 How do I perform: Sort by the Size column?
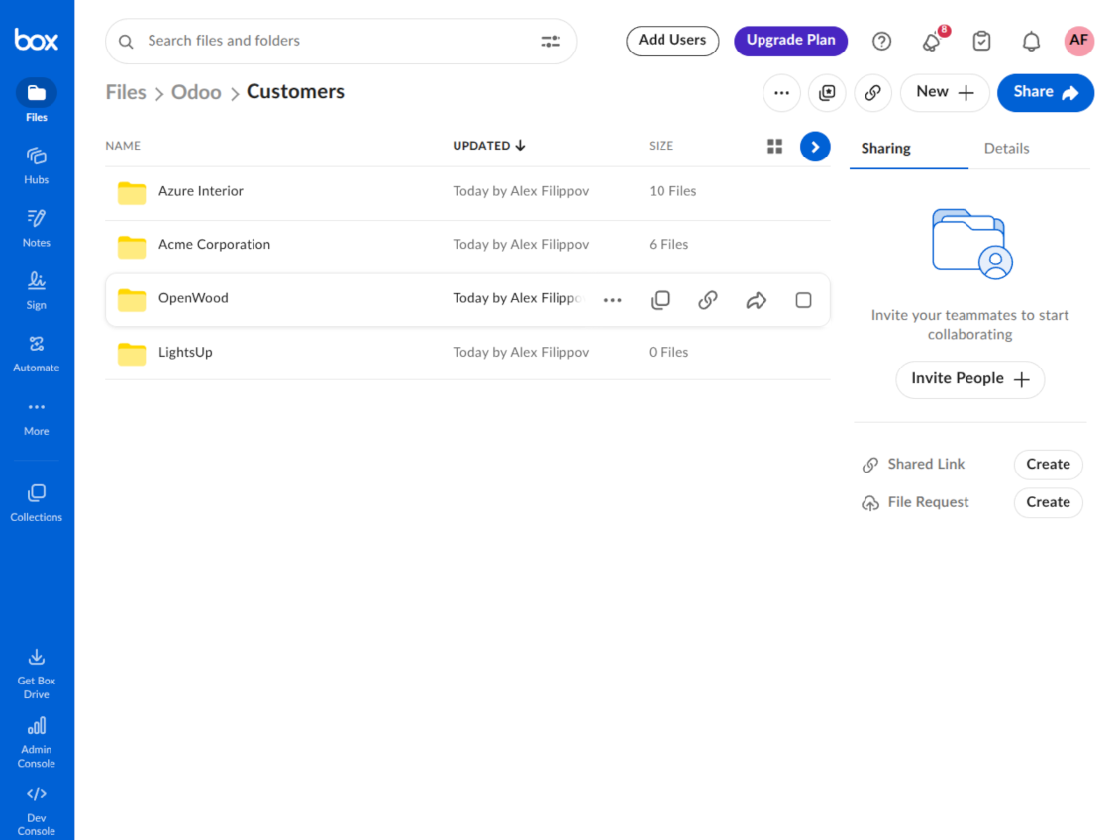point(661,146)
